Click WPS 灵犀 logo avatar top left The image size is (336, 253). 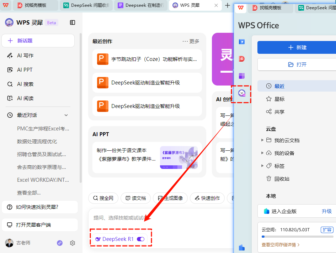tap(9, 22)
